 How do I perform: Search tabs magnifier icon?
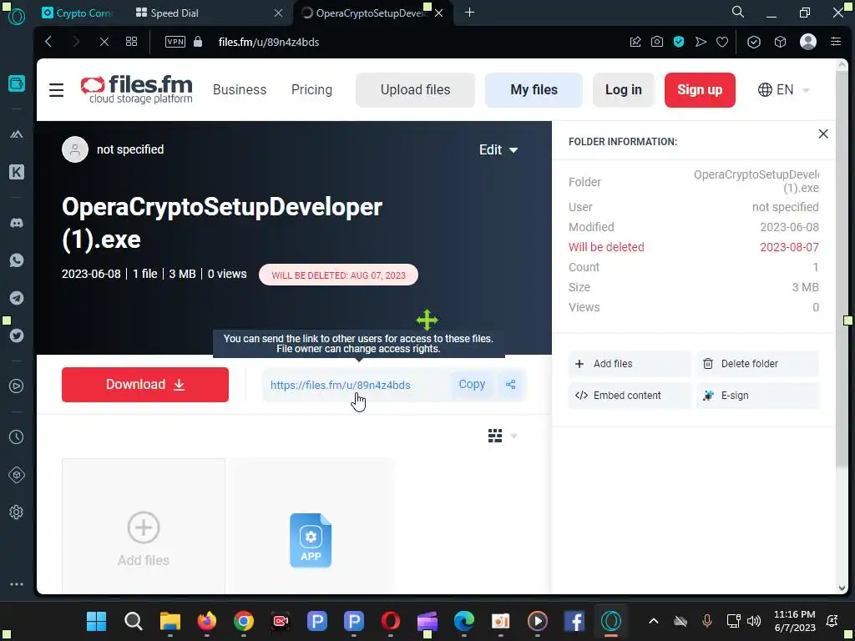(x=738, y=12)
